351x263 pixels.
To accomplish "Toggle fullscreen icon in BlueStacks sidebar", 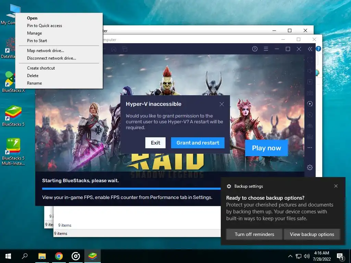I will point(310,60).
